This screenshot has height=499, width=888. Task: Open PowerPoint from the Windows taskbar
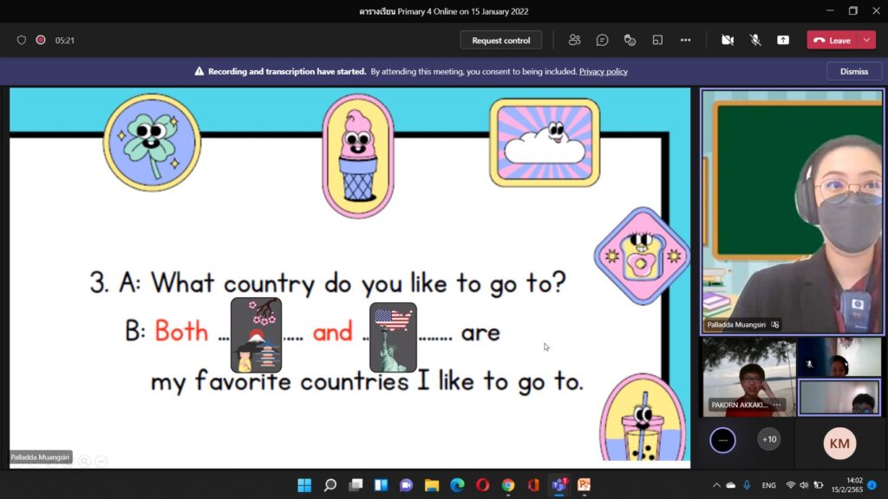584,485
